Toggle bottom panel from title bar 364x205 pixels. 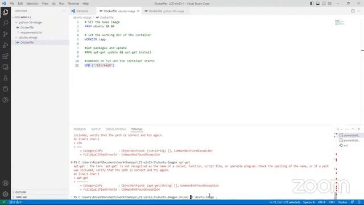tap(318, 3)
